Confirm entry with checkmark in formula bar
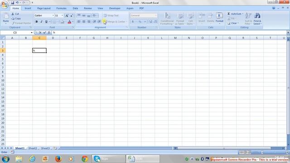290x163 pixels. tap(44, 33)
